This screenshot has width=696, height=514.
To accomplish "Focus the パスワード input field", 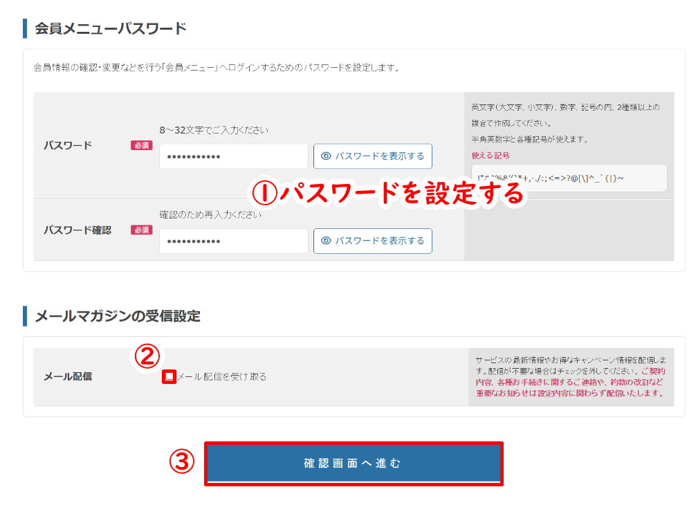I will [x=233, y=156].
